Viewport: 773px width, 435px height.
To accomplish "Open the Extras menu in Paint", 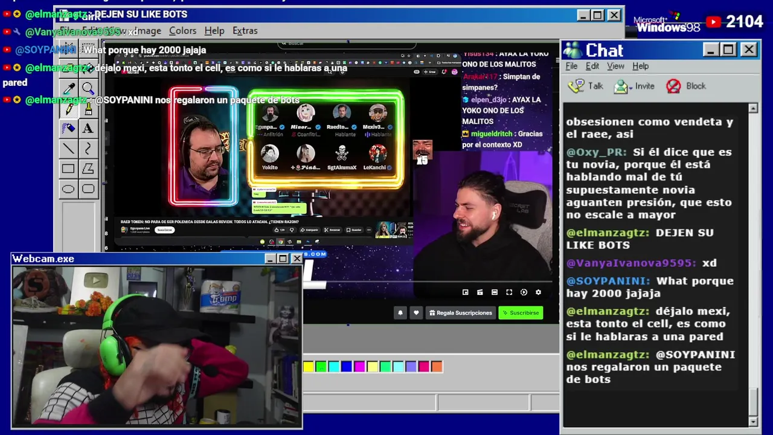I will click(x=245, y=31).
